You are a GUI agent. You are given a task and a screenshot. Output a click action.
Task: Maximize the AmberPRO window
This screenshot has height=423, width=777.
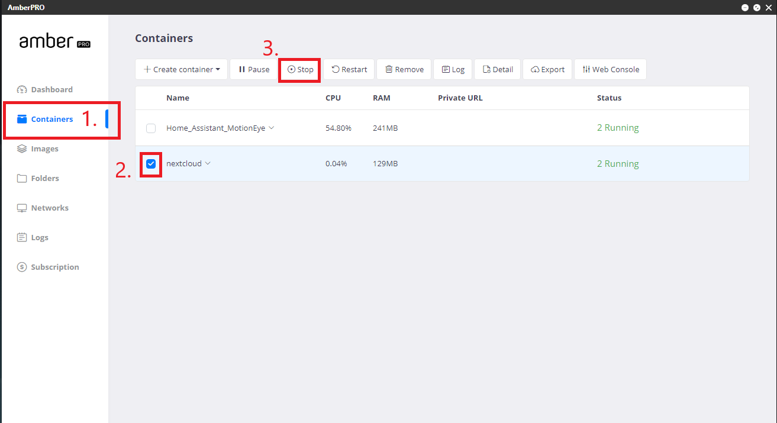(757, 7)
